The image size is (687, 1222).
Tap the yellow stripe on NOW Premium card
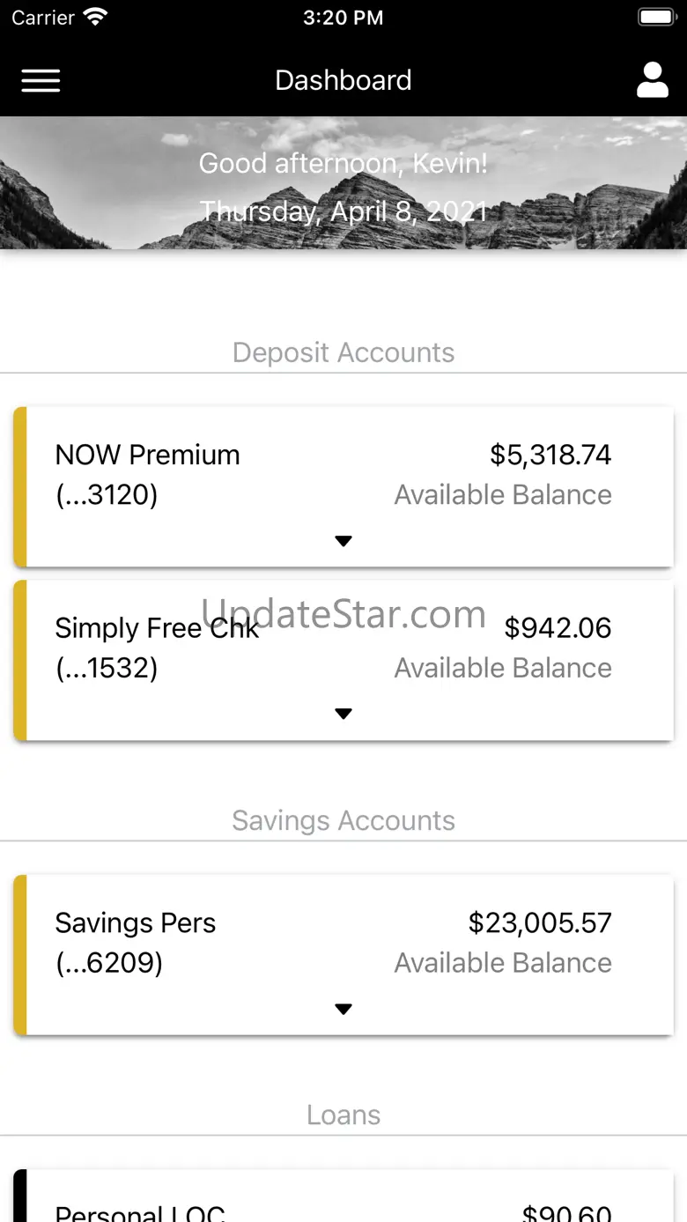coord(20,486)
